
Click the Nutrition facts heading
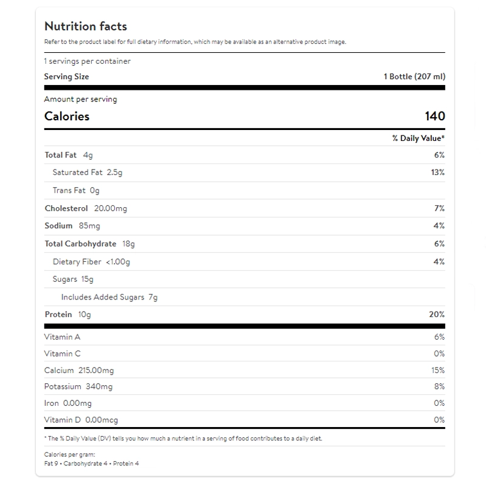86,26
